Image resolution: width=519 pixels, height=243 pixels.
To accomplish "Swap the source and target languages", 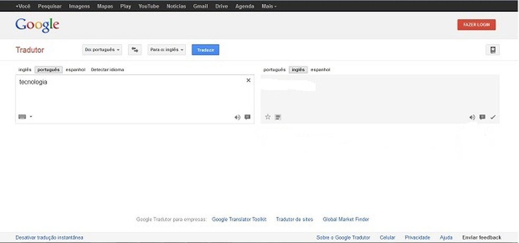I will coord(136,49).
